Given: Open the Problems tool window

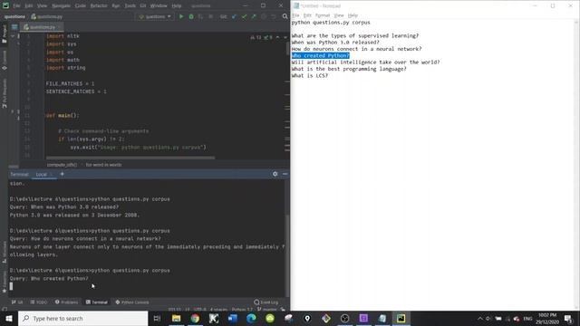Looking at the screenshot, I should tap(66, 302).
